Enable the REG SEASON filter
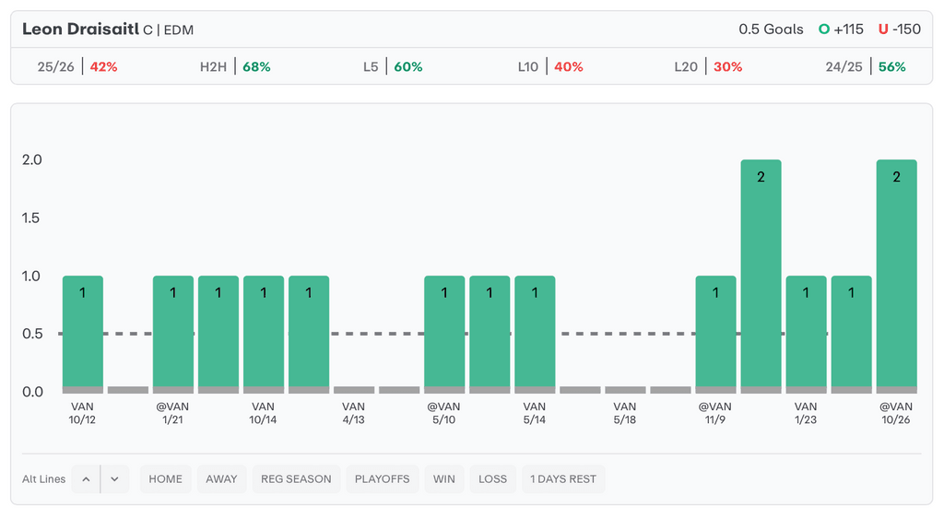Image resolution: width=944 pixels, height=519 pixels. click(296, 479)
